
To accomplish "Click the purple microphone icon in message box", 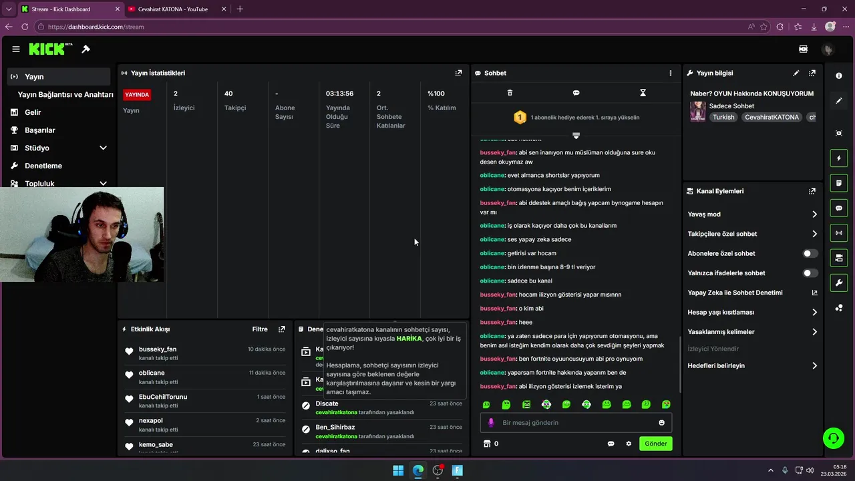I will coord(491,422).
